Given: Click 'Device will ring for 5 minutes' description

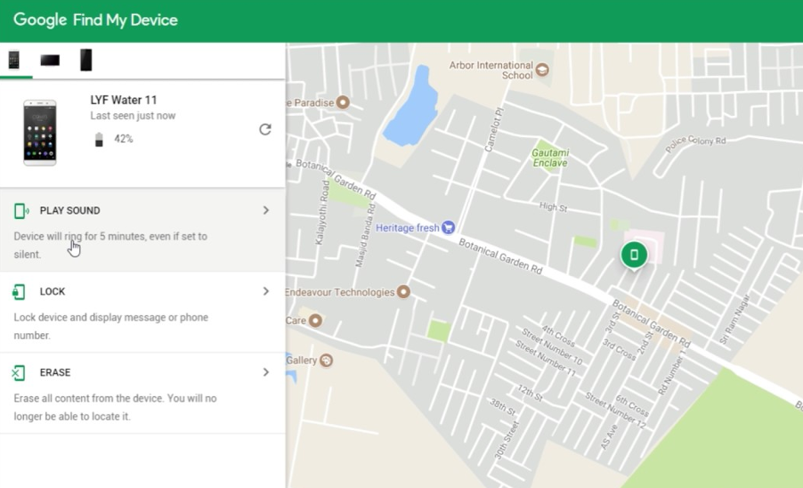Looking at the screenshot, I should 110,245.
